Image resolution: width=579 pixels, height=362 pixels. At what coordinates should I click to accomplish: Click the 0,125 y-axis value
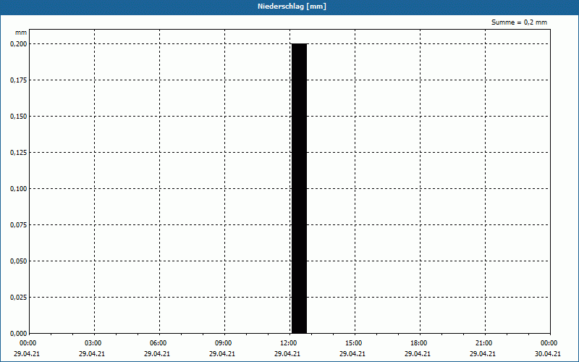tap(19, 152)
